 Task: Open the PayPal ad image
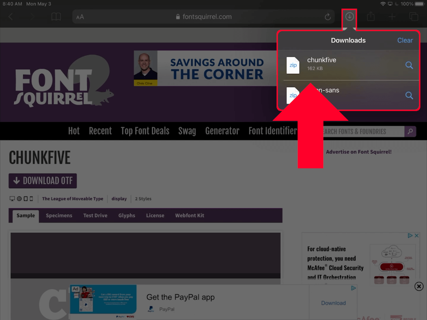(103, 299)
